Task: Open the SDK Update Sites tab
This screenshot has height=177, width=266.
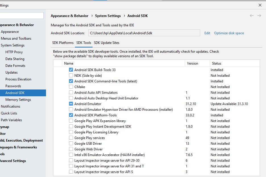Action: (x=106, y=43)
